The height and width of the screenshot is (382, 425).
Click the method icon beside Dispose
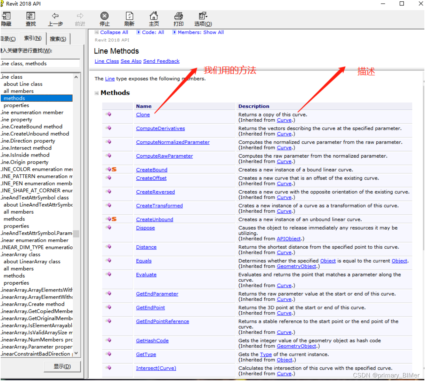[109, 228]
